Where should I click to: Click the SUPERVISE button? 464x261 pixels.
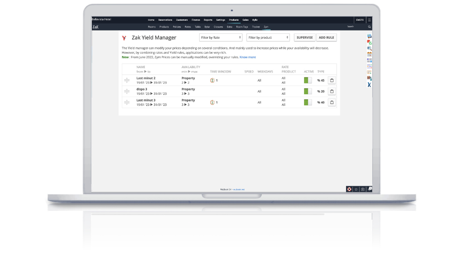pos(304,38)
